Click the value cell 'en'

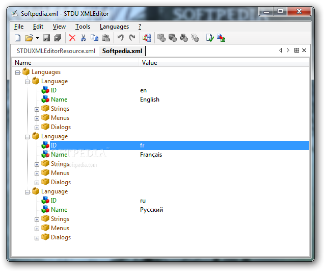143,90
